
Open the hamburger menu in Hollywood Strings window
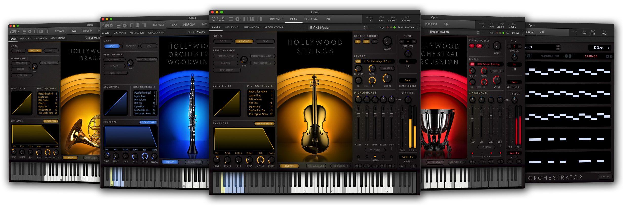click(230, 19)
